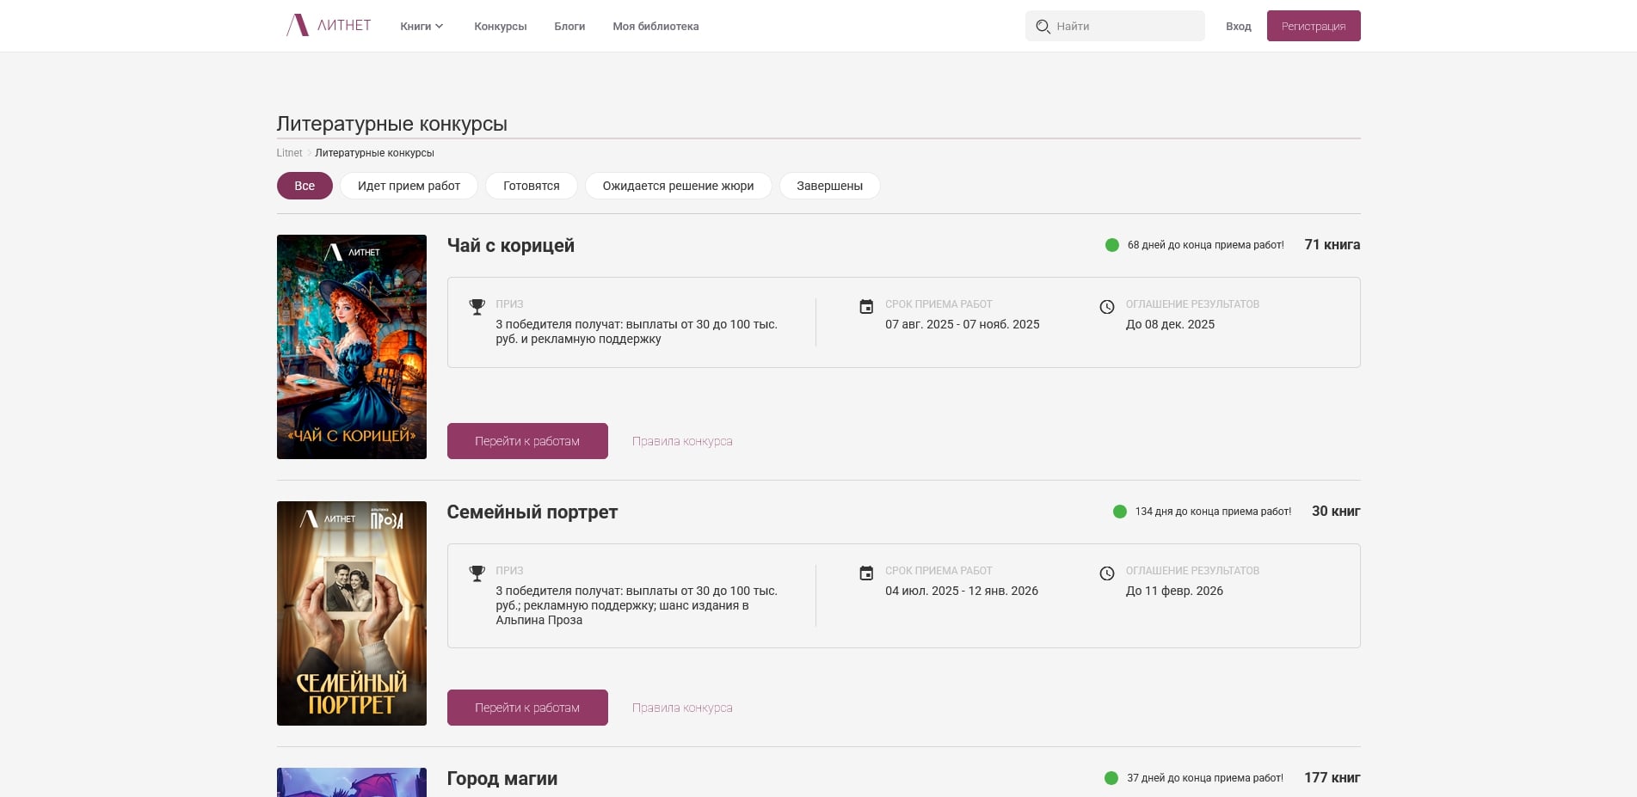The width and height of the screenshot is (1637, 797).
Task: Open the Конкурсы menu item
Action: click(500, 27)
